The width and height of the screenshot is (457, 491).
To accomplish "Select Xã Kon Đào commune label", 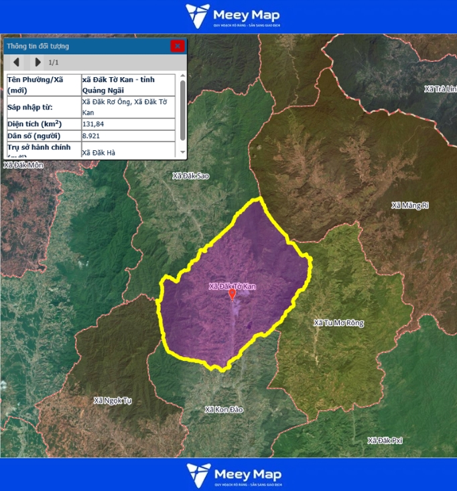I will [x=224, y=409].
